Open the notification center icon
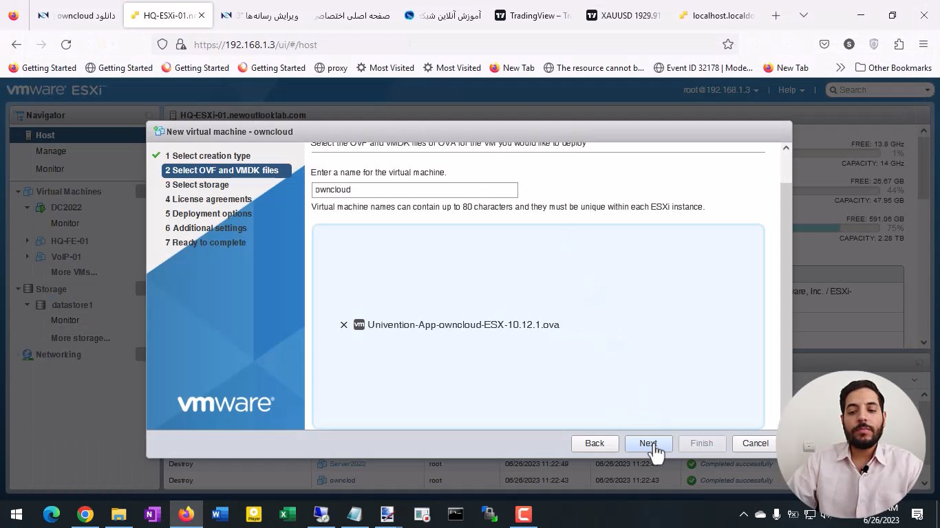940x528 pixels. (x=917, y=514)
